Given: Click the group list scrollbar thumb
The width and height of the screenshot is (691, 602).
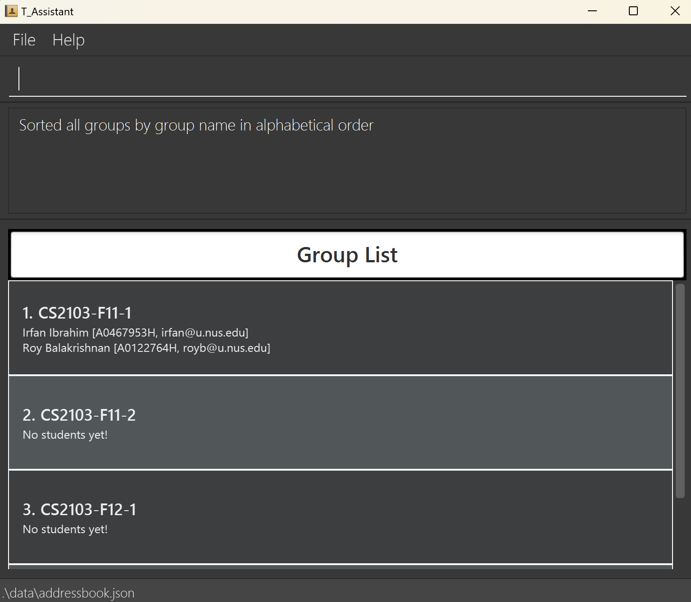Looking at the screenshot, I should click(680, 391).
